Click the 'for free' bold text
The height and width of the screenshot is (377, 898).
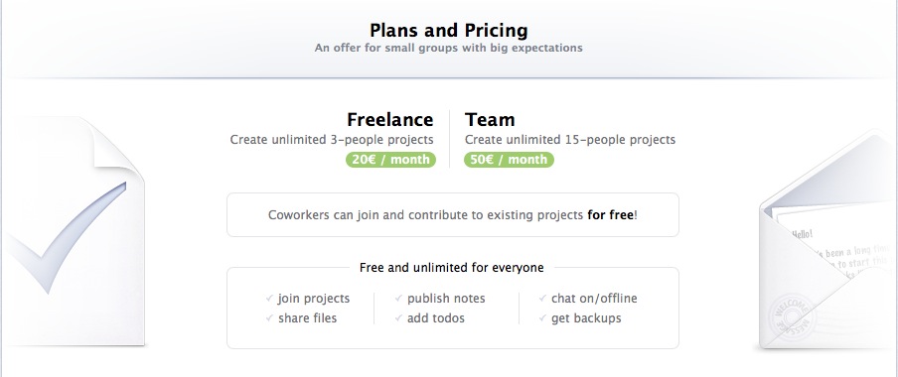click(611, 215)
